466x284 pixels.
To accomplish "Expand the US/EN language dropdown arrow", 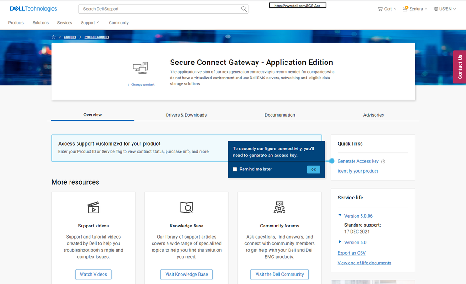I will click(454, 9).
